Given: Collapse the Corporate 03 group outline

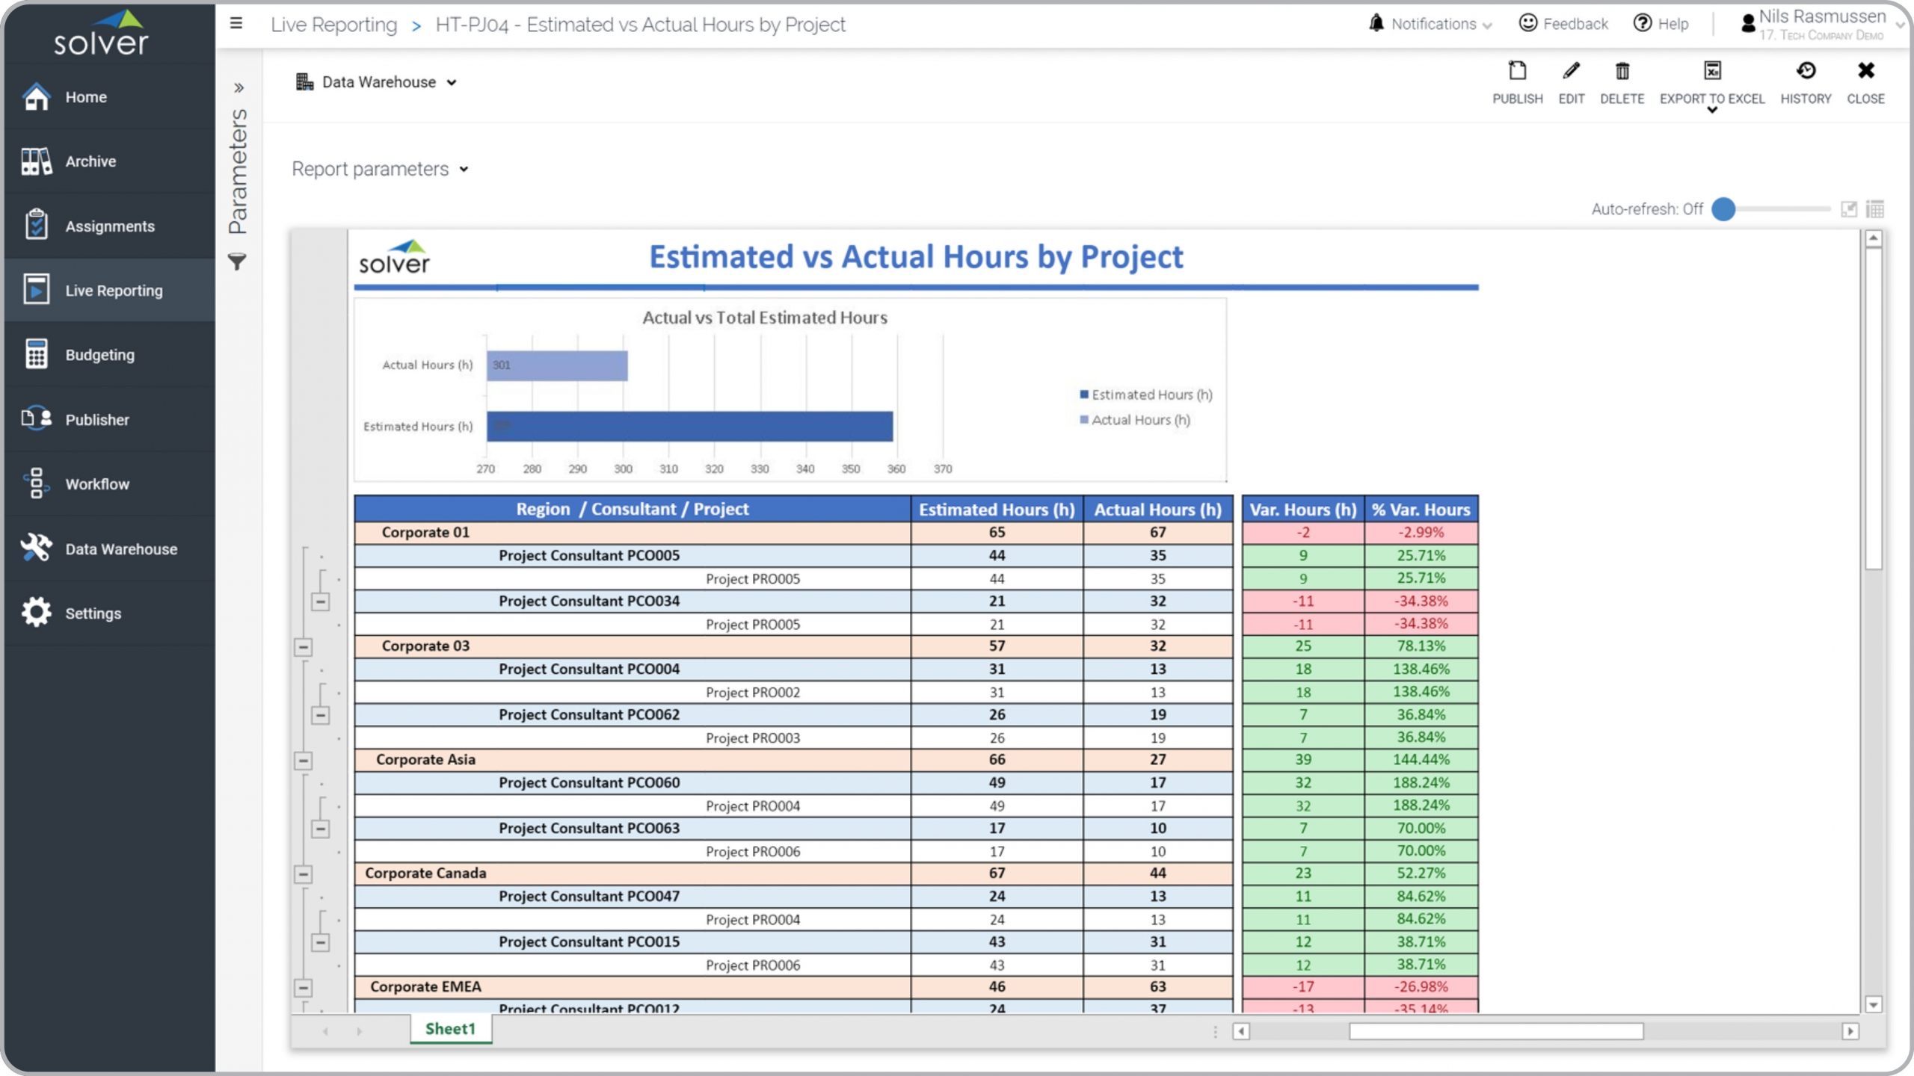Looking at the screenshot, I should pos(303,647).
